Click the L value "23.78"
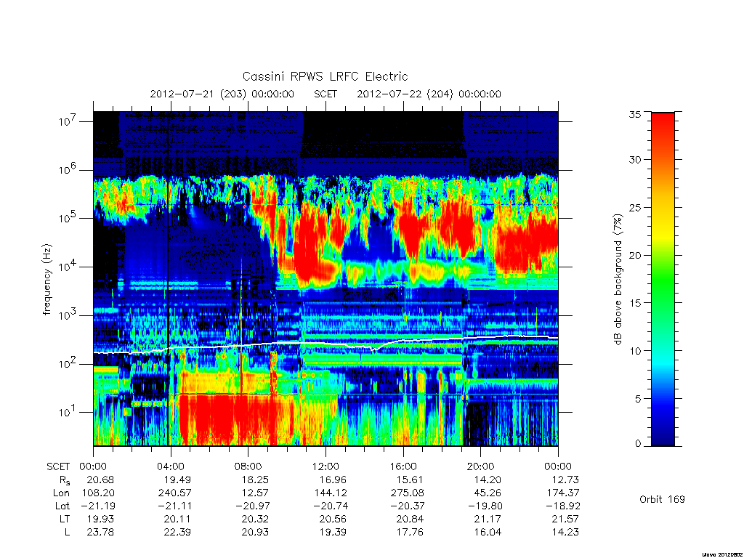Image resolution: width=744 pixels, height=558 pixels. pos(100,532)
